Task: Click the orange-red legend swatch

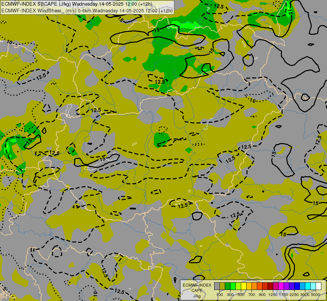Action: (260, 286)
